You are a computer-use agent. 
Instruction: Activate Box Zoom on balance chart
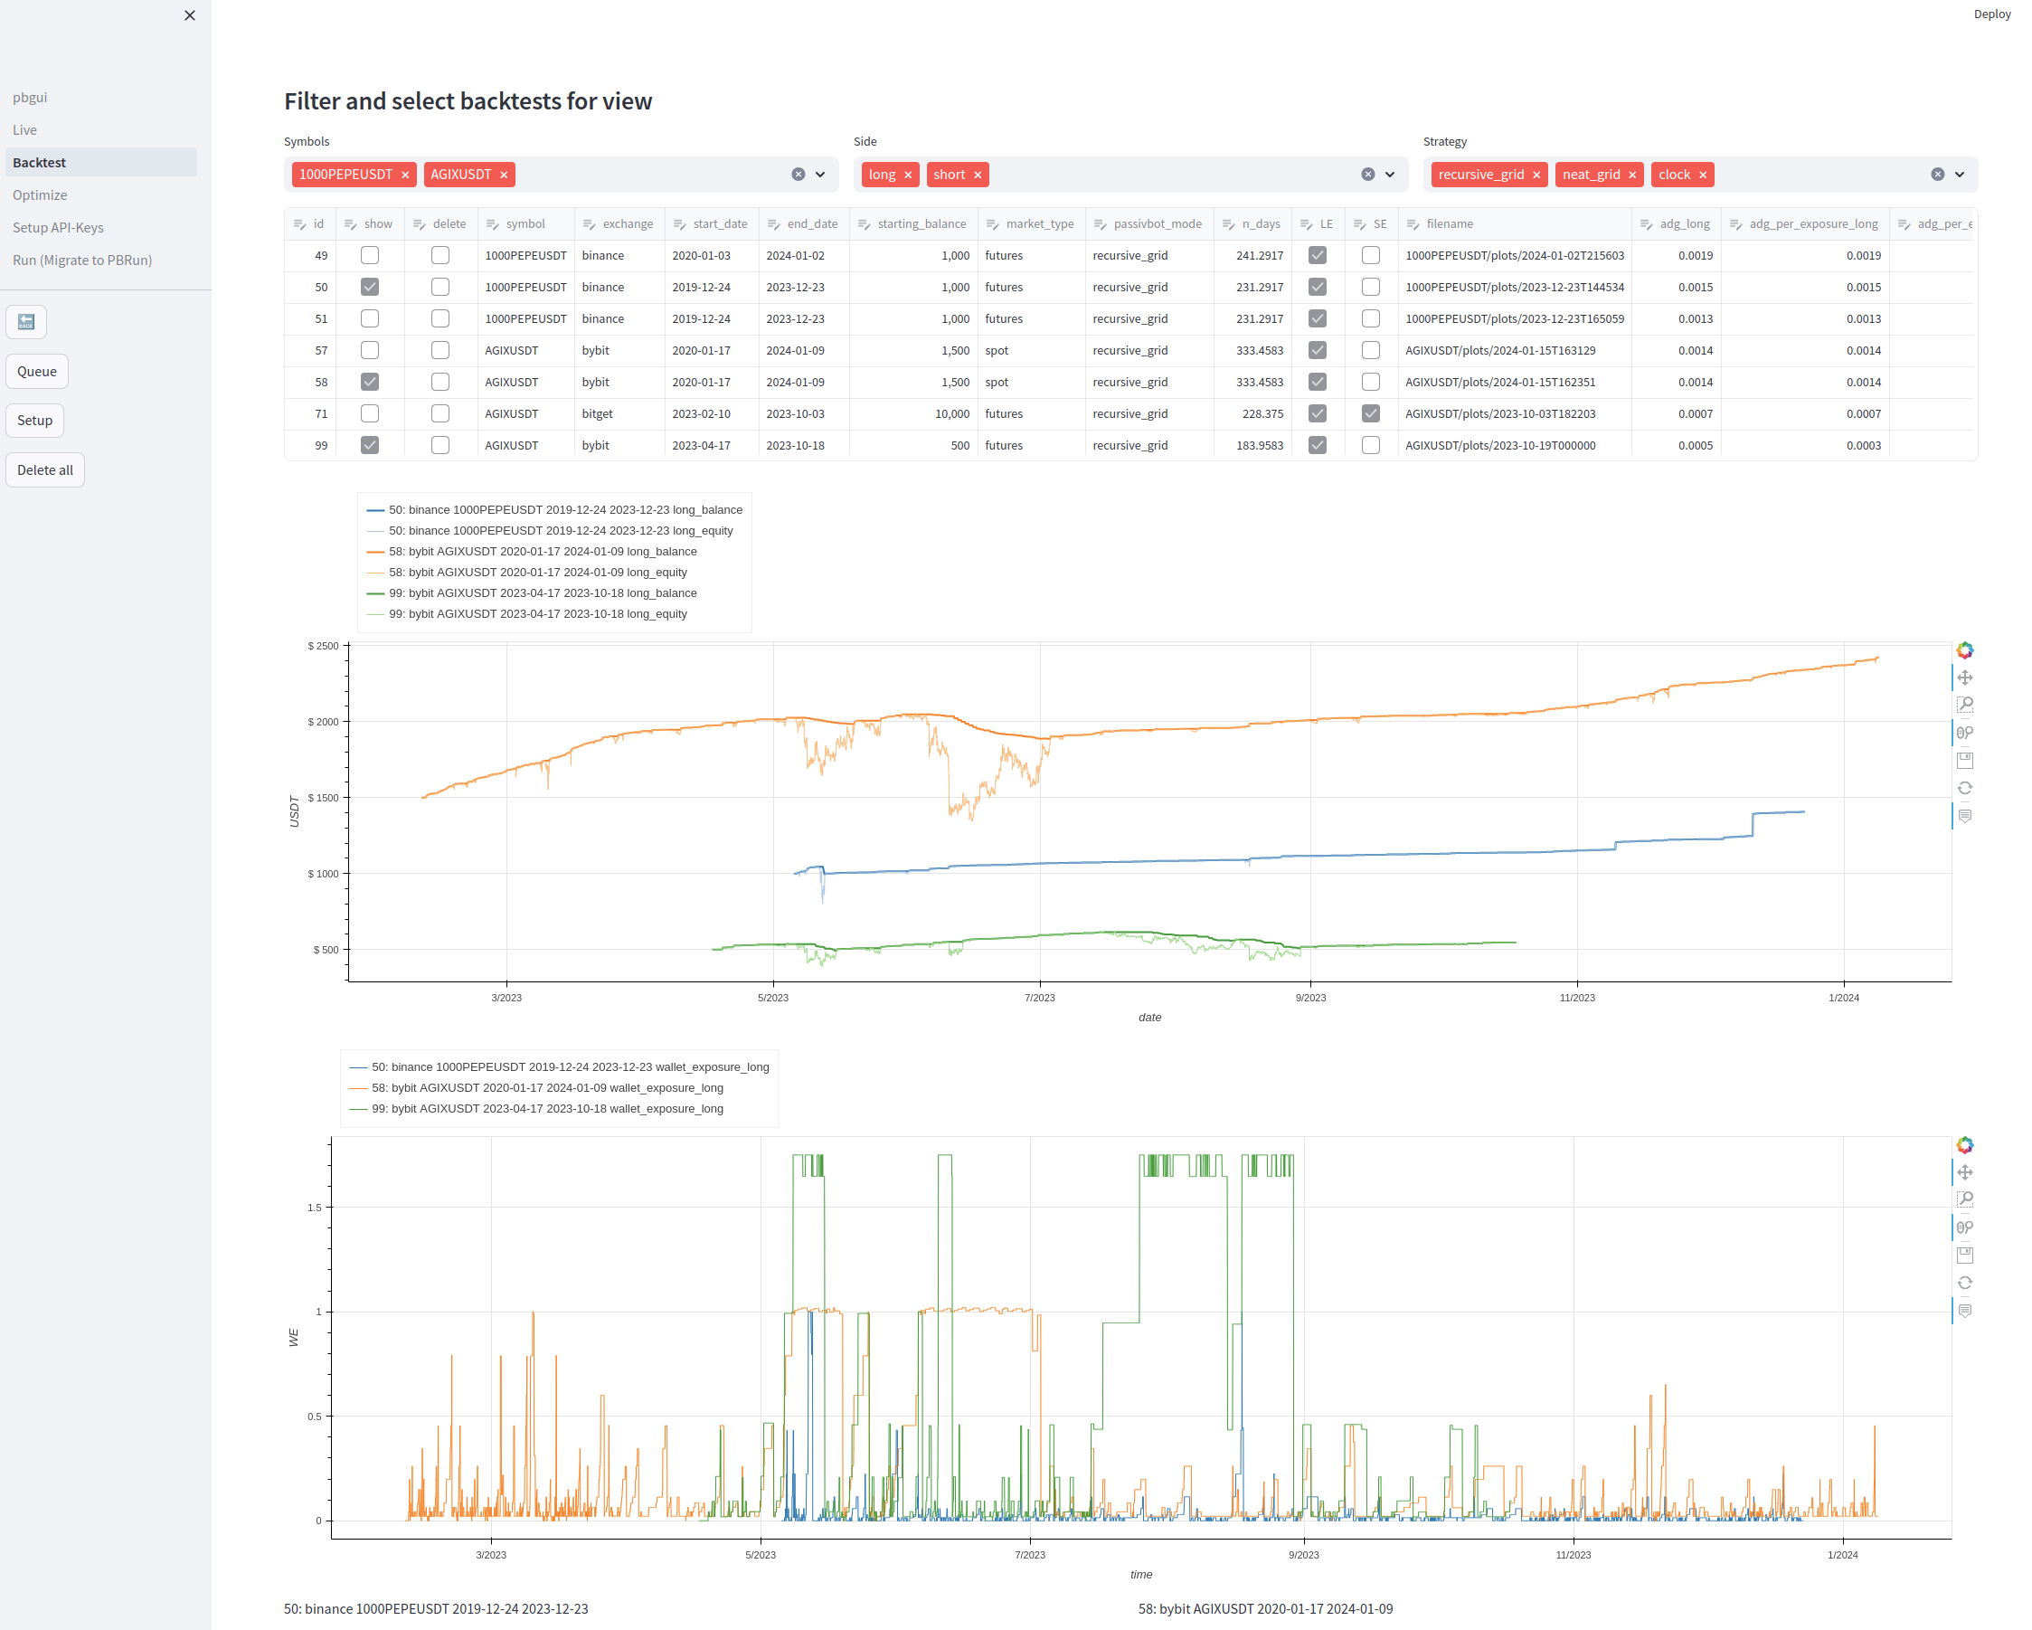coord(1964,706)
